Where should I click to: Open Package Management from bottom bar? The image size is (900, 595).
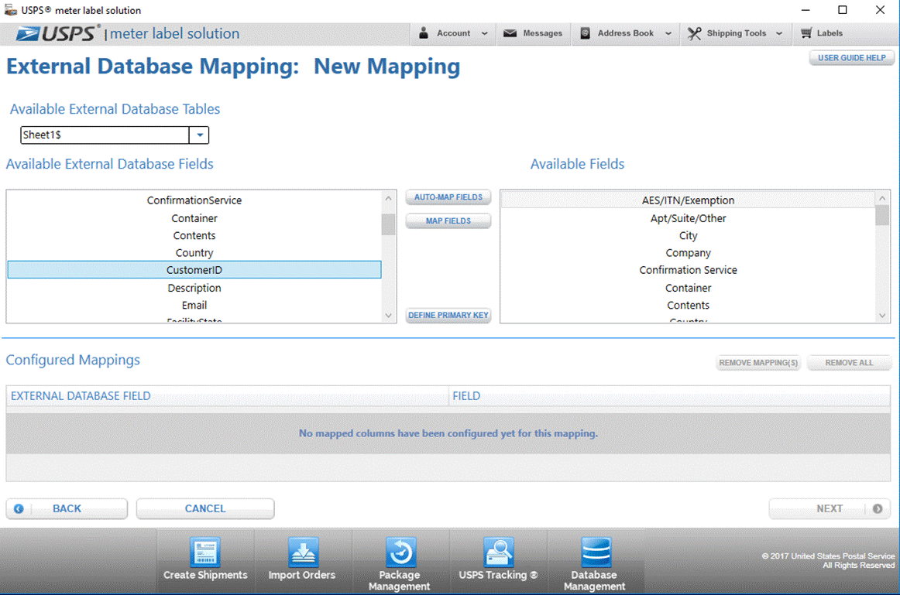point(400,562)
